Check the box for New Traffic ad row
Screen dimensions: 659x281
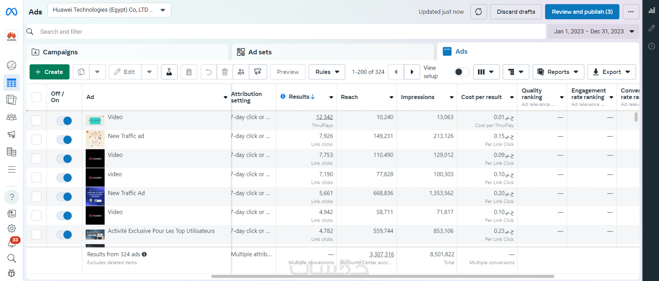pos(36,140)
